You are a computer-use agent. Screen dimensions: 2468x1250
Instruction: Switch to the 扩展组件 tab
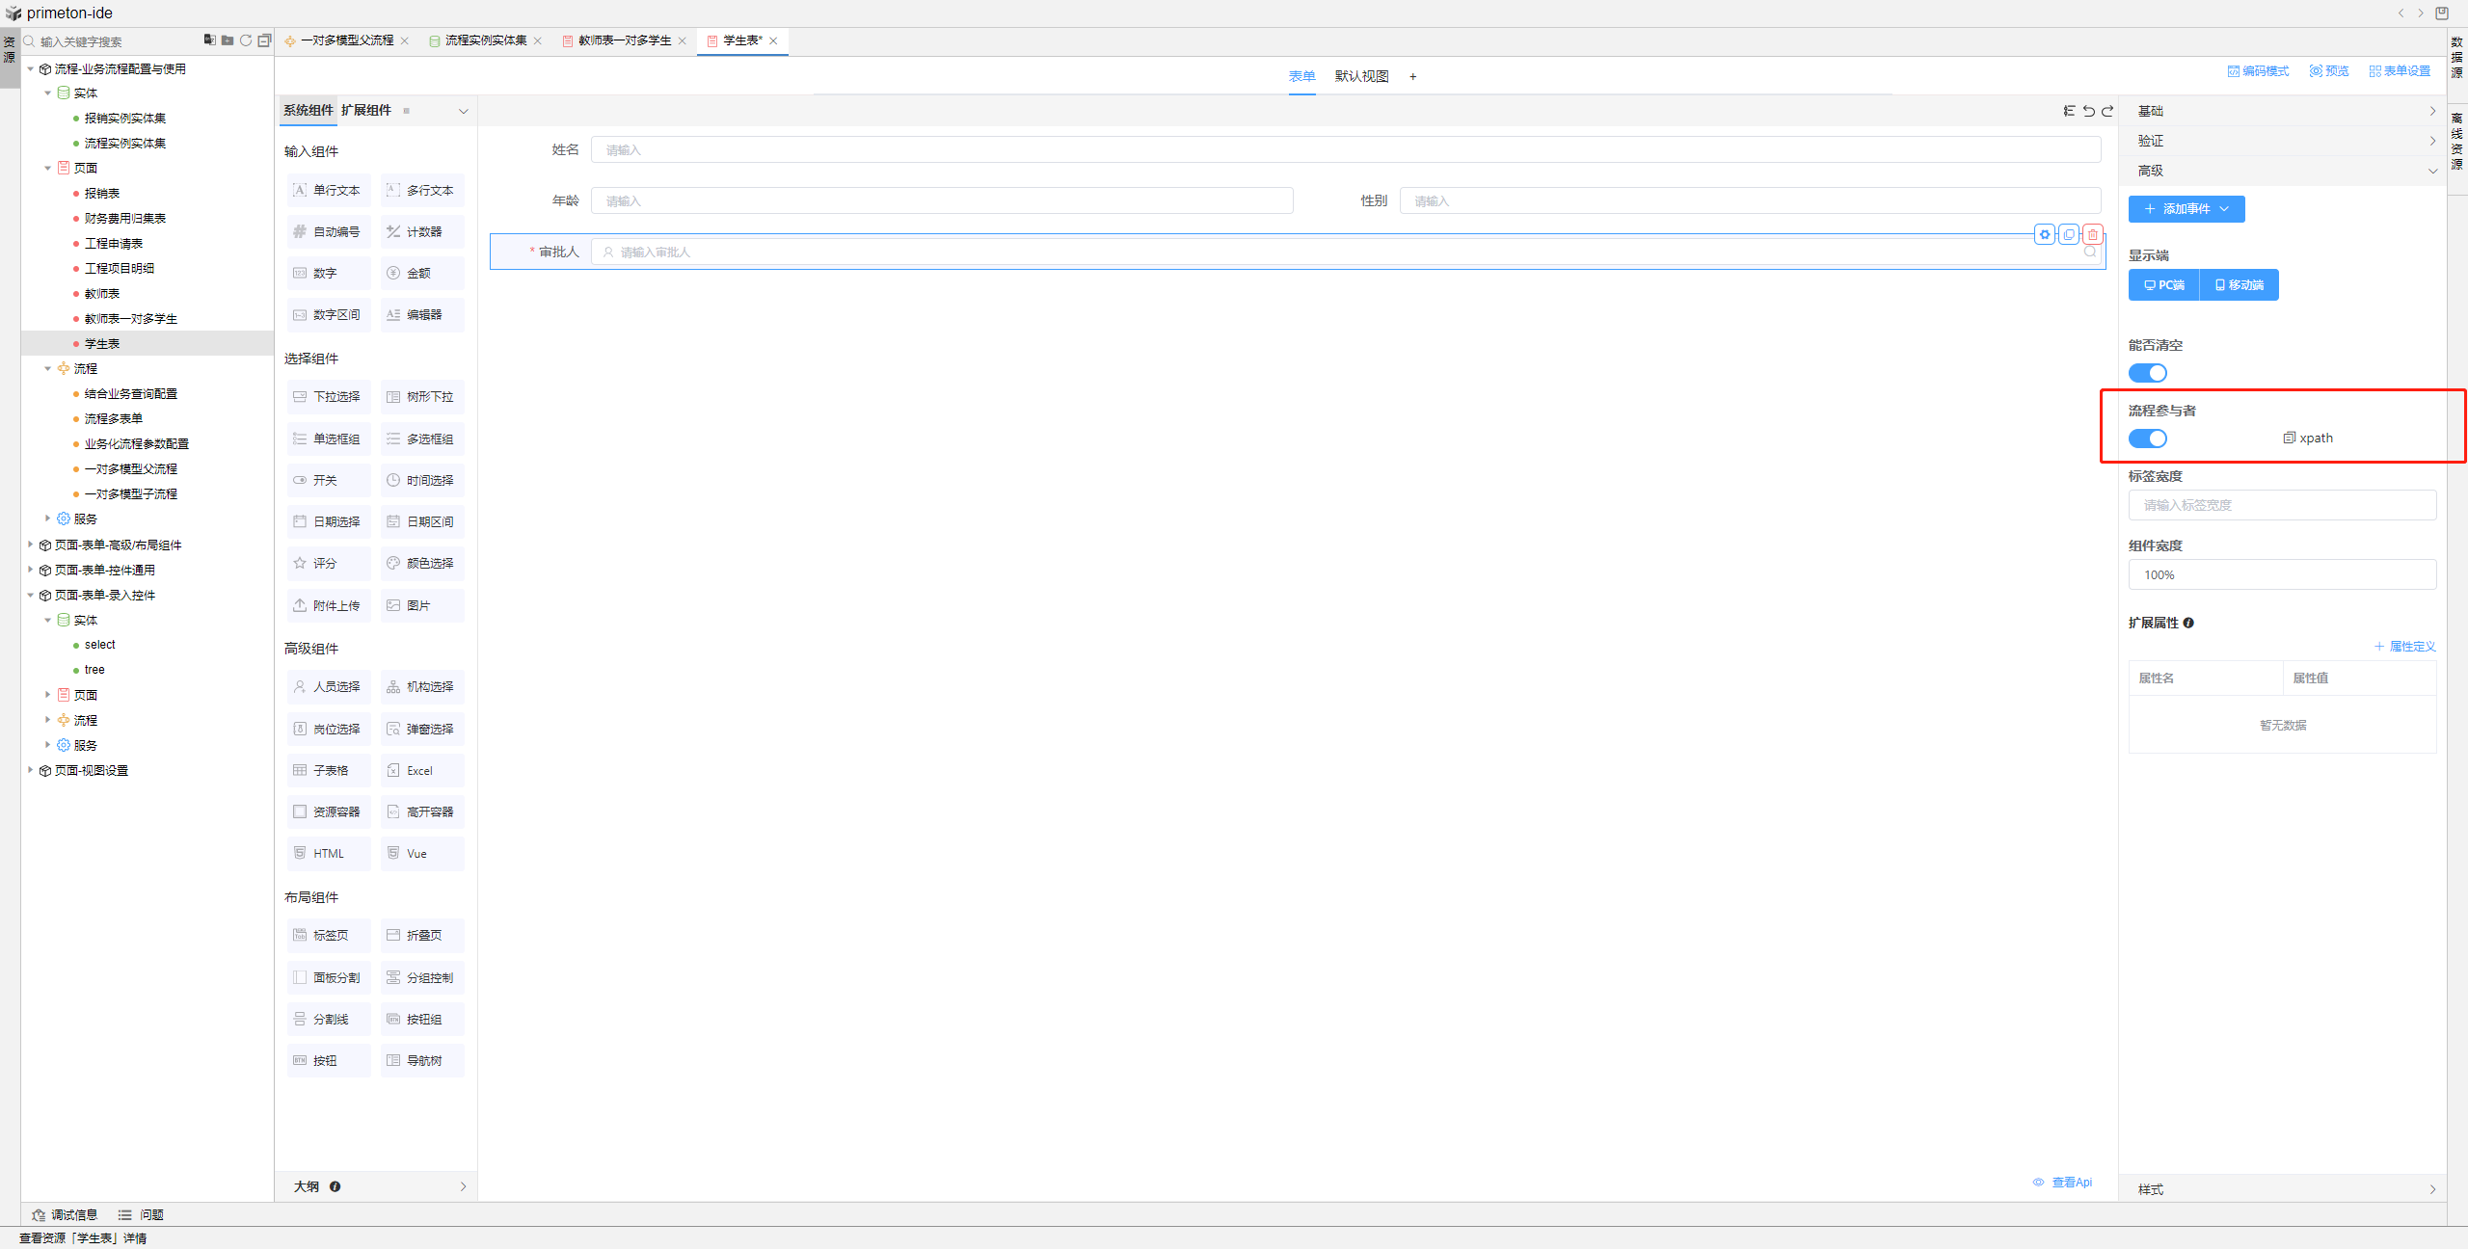[365, 110]
